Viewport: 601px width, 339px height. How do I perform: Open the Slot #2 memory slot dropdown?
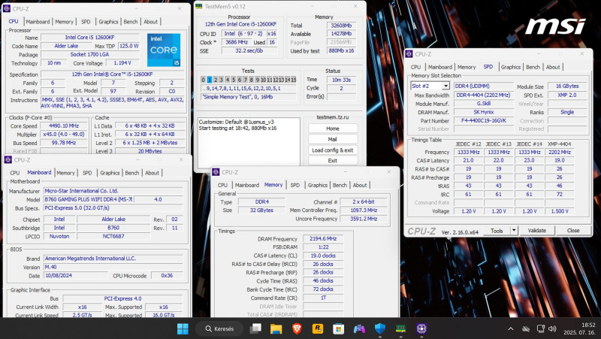(445, 86)
